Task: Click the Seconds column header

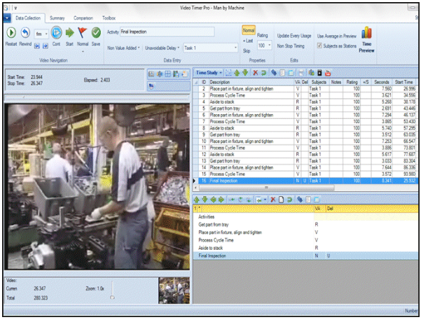Action: [x=381, y=82]
